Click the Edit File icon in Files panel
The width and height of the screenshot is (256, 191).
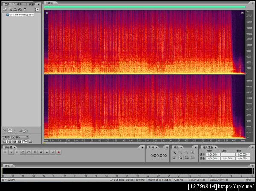click(20, 9)
